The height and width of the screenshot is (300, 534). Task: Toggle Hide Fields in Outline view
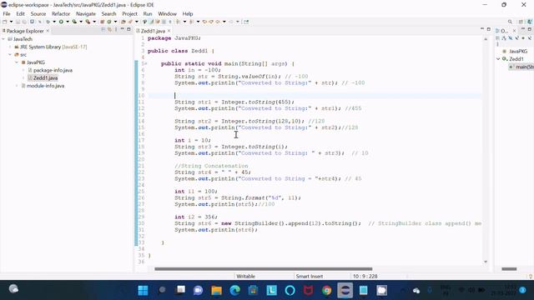click(511, 38)
